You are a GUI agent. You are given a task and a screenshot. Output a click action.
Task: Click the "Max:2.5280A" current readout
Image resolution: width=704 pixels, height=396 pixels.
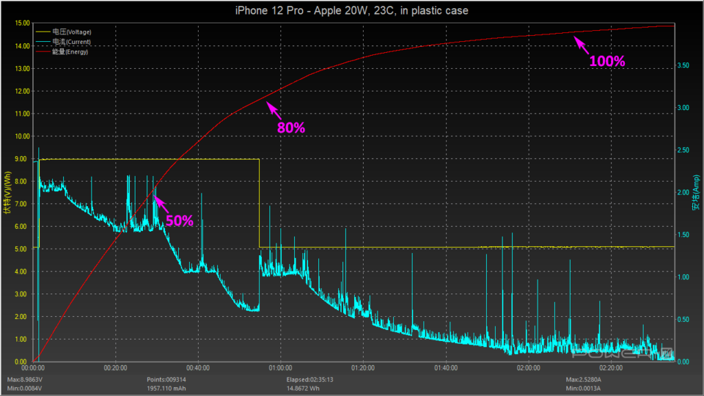pyautogui.click(x=584, y=379)
